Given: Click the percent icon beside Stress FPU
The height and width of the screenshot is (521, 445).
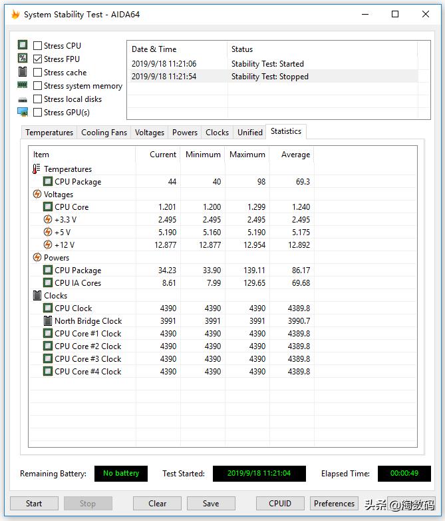Looking at the screenshot, I should pos(23,58).
